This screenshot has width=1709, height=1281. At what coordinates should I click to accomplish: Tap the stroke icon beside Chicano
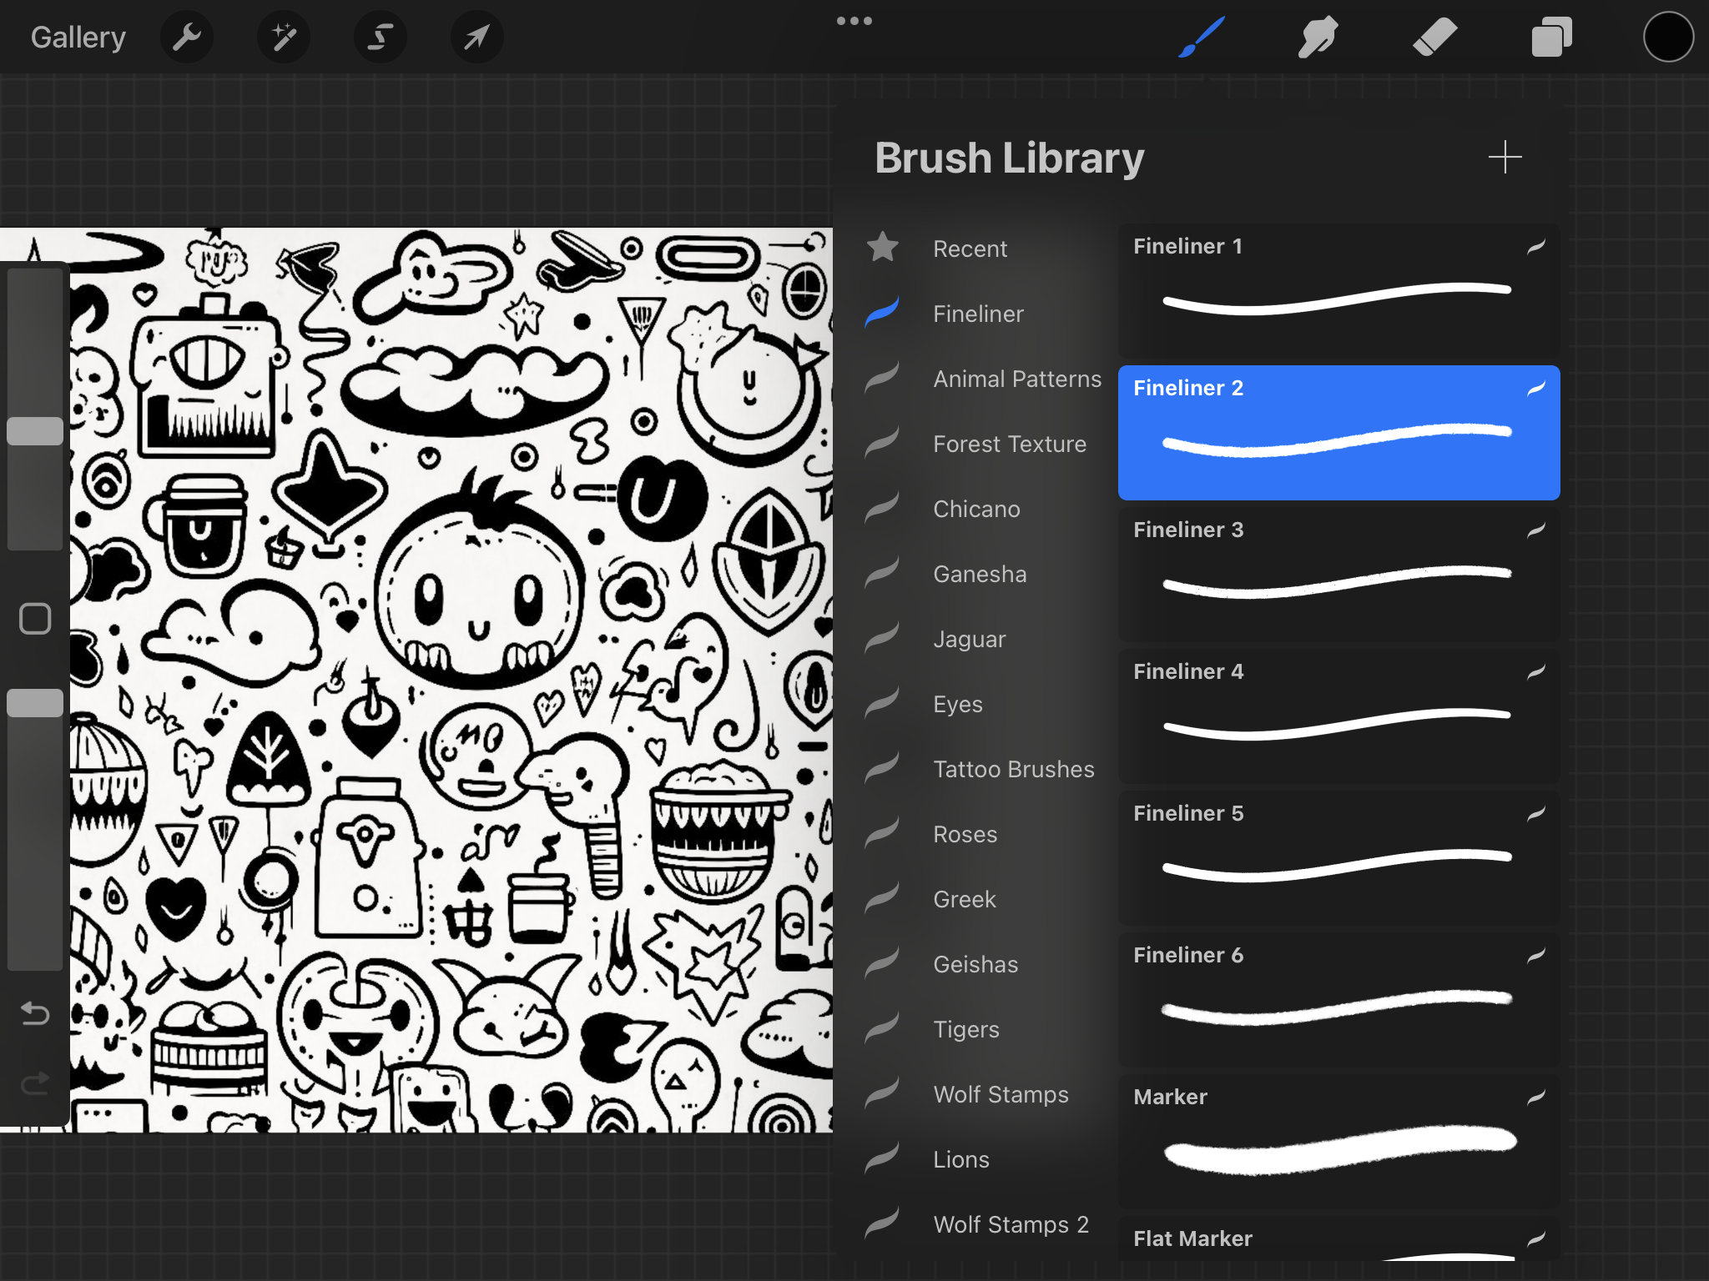pos(882,507)
